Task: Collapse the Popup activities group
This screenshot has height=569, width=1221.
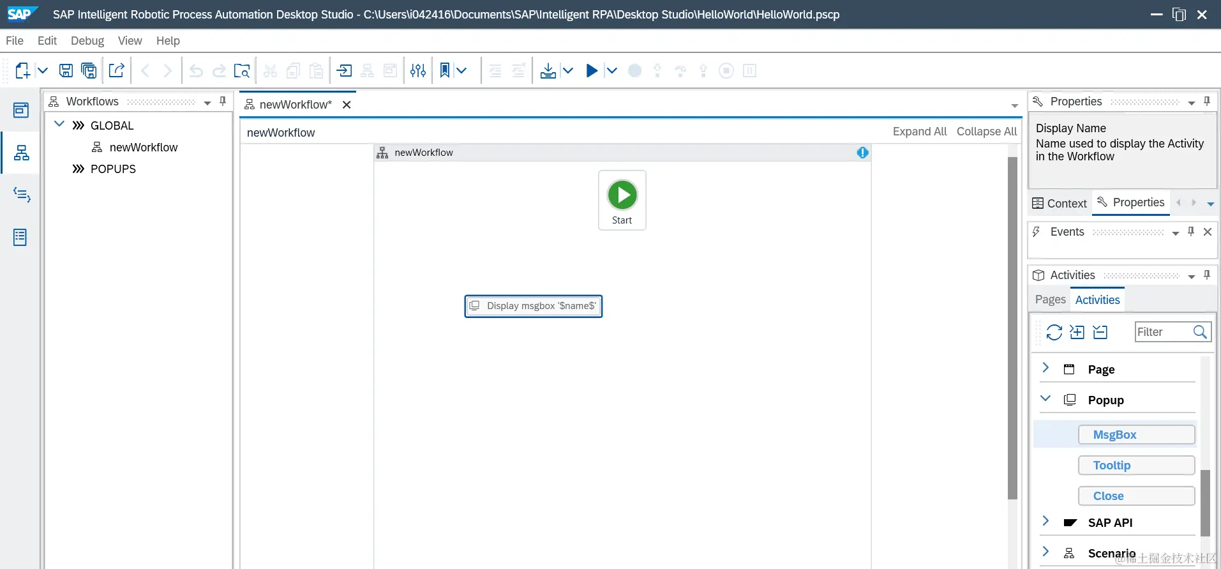Action: [1045, 398]
